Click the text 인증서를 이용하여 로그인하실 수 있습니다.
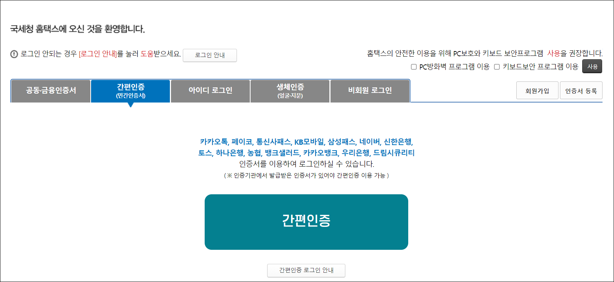Screen dimensions: 614x282 click(x=306, y=164)
